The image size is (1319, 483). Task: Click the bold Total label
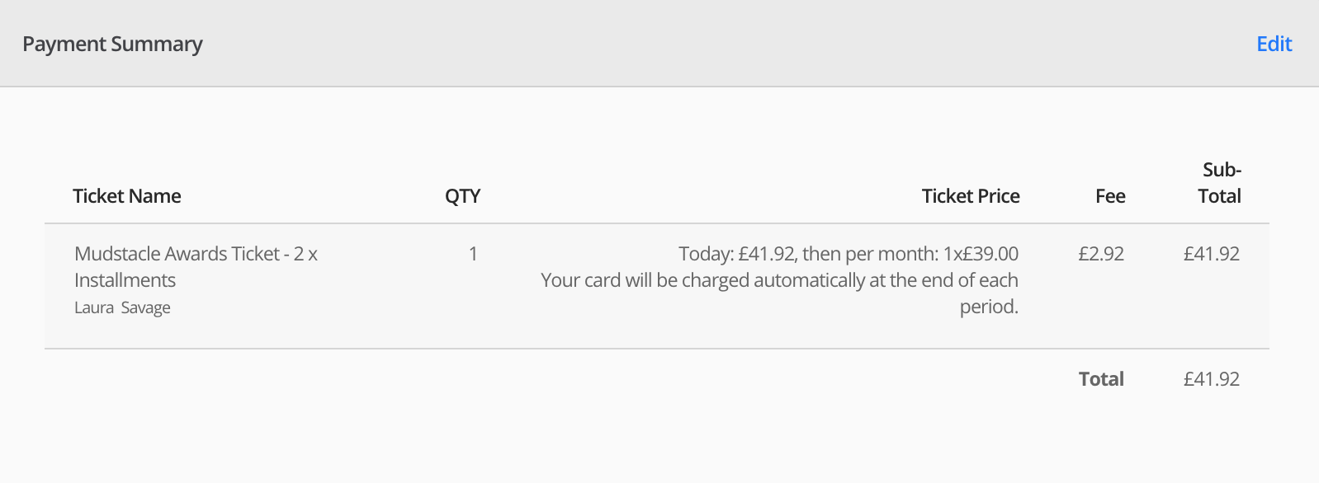(x=1101, y=379)
